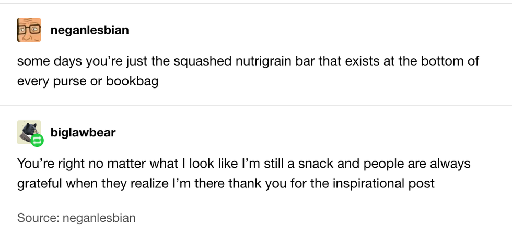512x238 pixels.
Task: Click the "Source:" label text
Action: [x=38, y=217]
